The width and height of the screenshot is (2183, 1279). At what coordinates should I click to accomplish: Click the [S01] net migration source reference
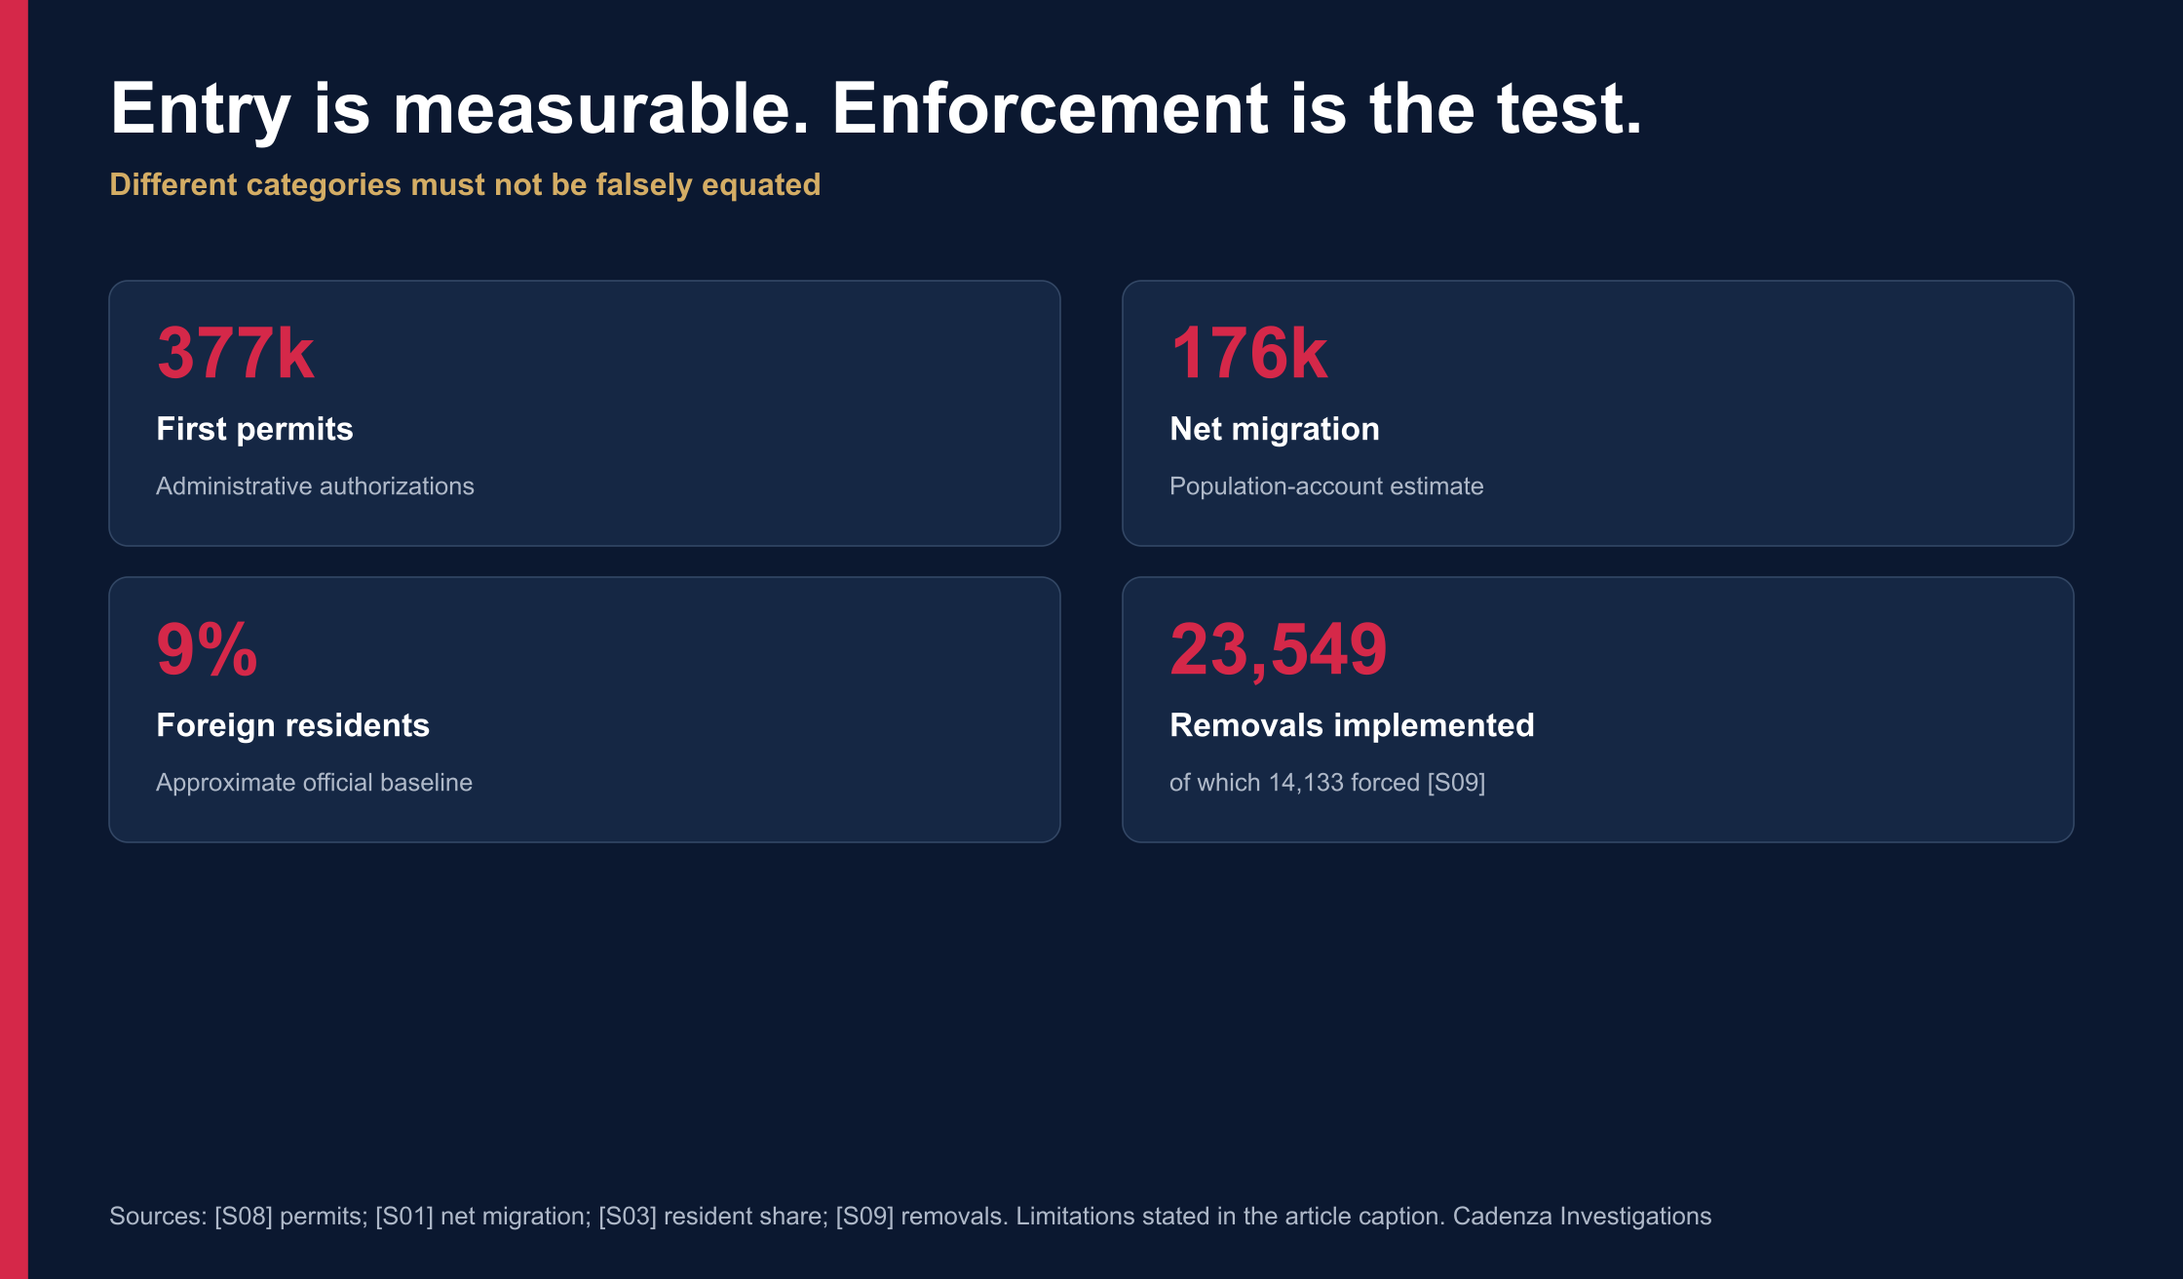click(x=482, y=1217)
